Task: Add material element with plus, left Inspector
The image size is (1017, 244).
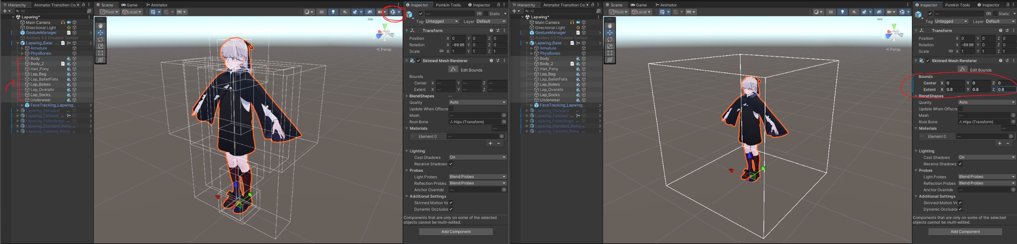Action: [491, 143]
